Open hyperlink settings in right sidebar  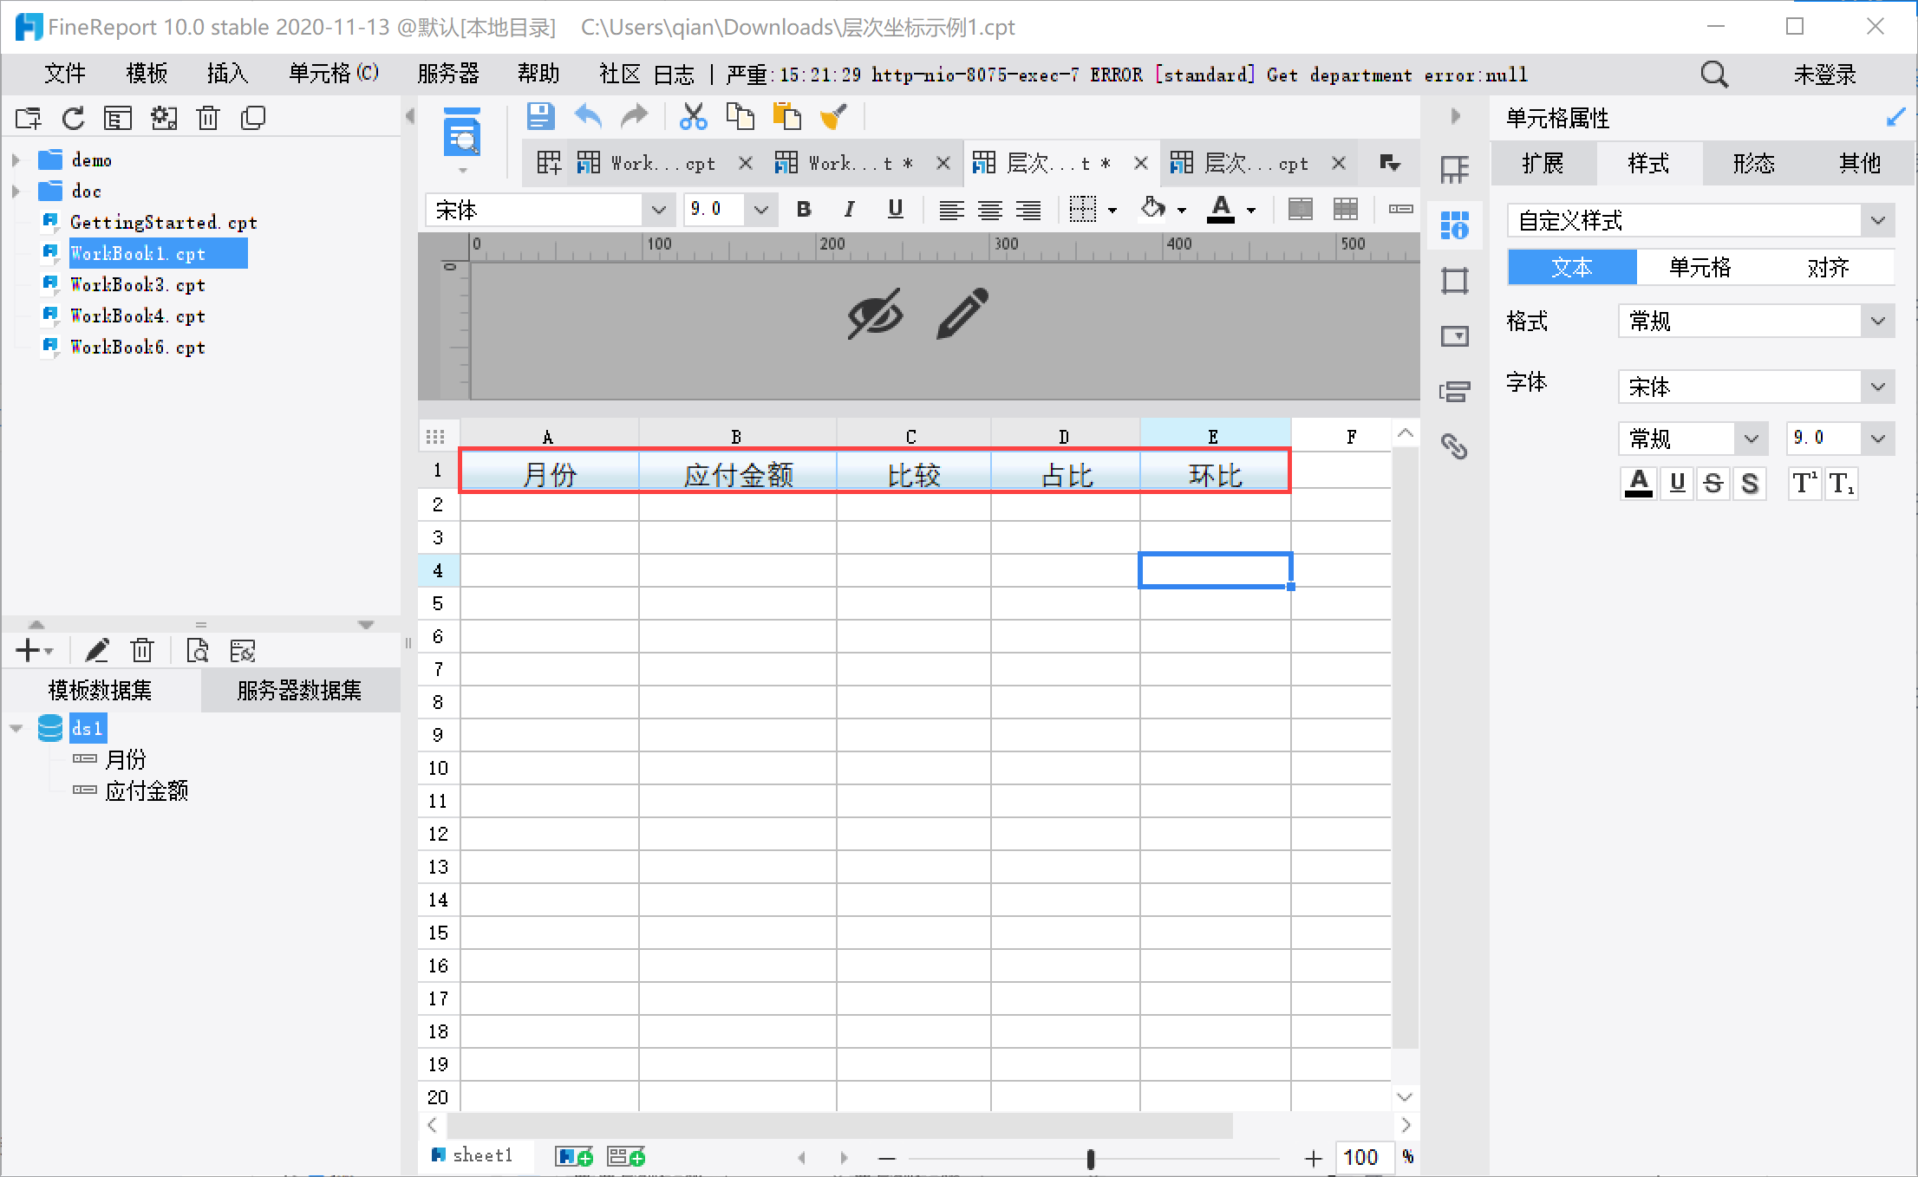click(1454, 445)
